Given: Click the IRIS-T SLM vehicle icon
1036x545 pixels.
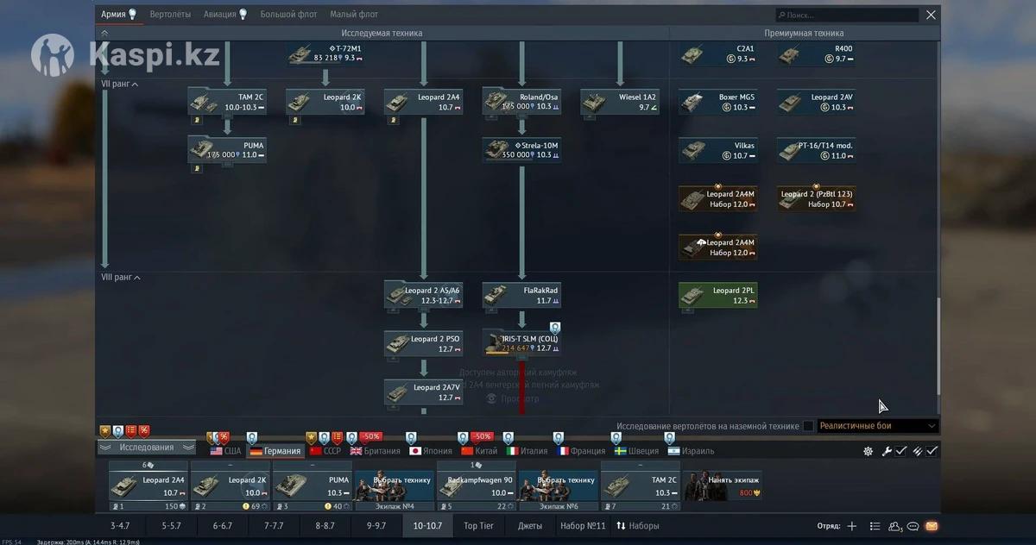Looking at the screenshot, I should point(521,342).
